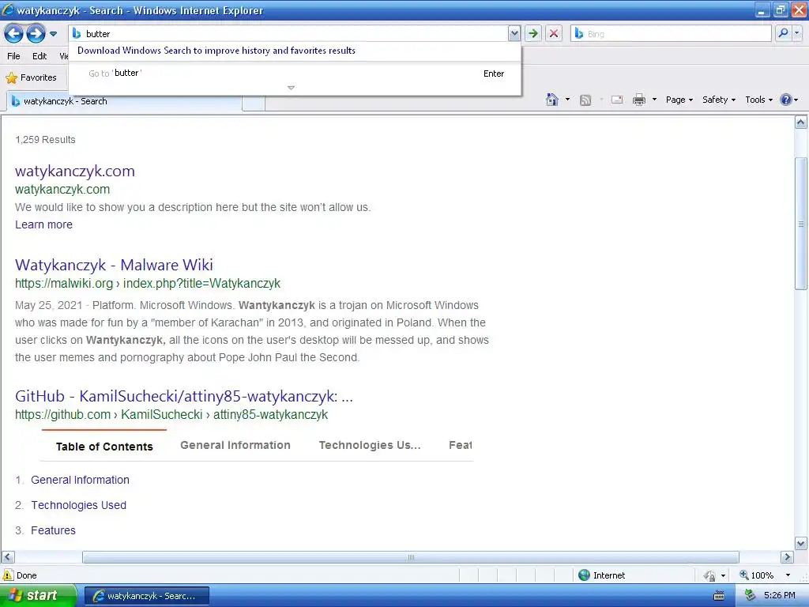The width and height of the screenshot is (809, 607).
Task: Select the 'Technologies Us...' tab
Action: point(370,445)
